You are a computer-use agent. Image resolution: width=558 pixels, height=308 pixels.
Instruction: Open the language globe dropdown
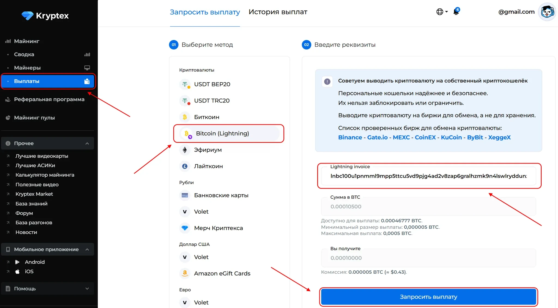point(442,12)
